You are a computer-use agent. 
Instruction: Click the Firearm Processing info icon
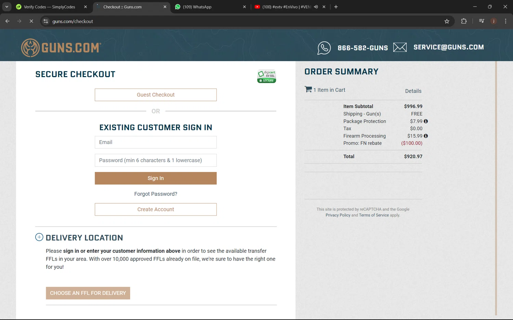pyautogui.click(x=426, y=136)
